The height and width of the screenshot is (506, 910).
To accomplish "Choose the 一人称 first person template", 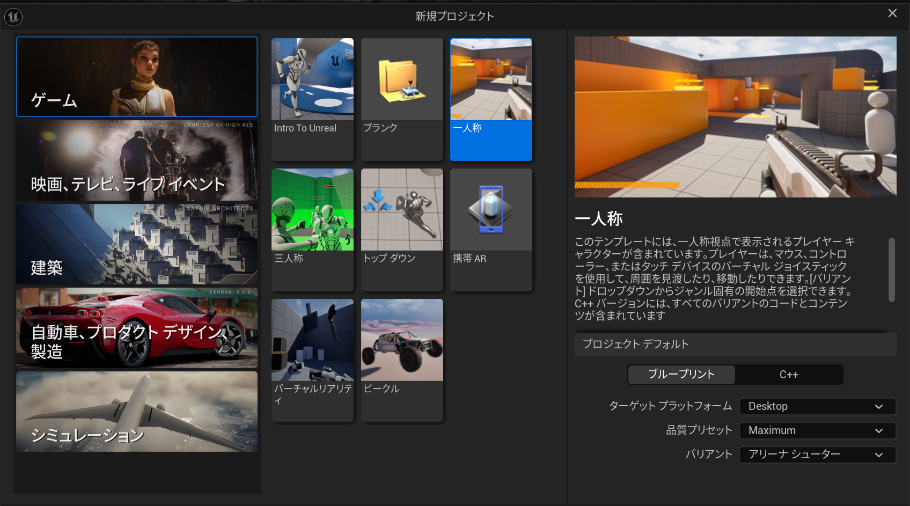I will [491, 99].
